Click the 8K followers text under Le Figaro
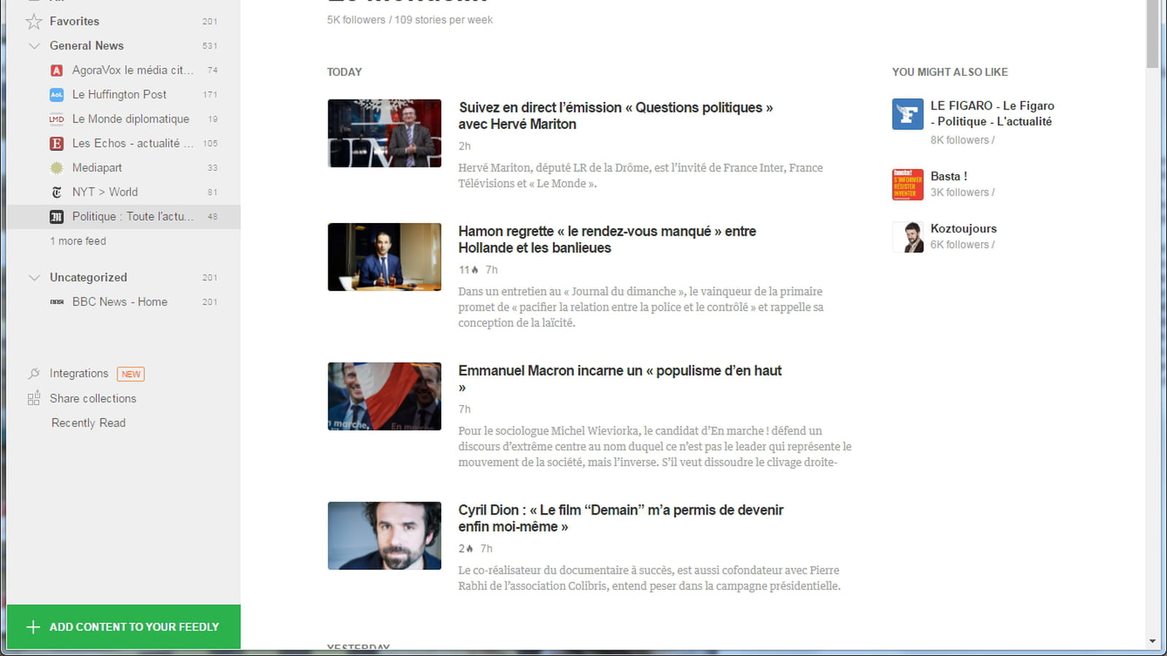 pyautogui.click(x=962, y=140)
